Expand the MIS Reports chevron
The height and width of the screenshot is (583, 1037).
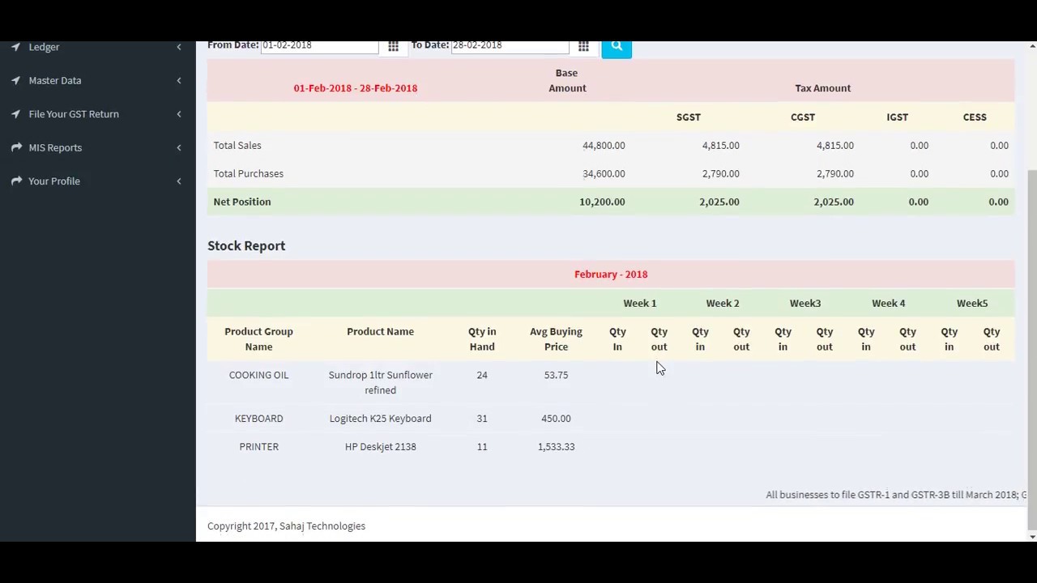tap(179, 147)
